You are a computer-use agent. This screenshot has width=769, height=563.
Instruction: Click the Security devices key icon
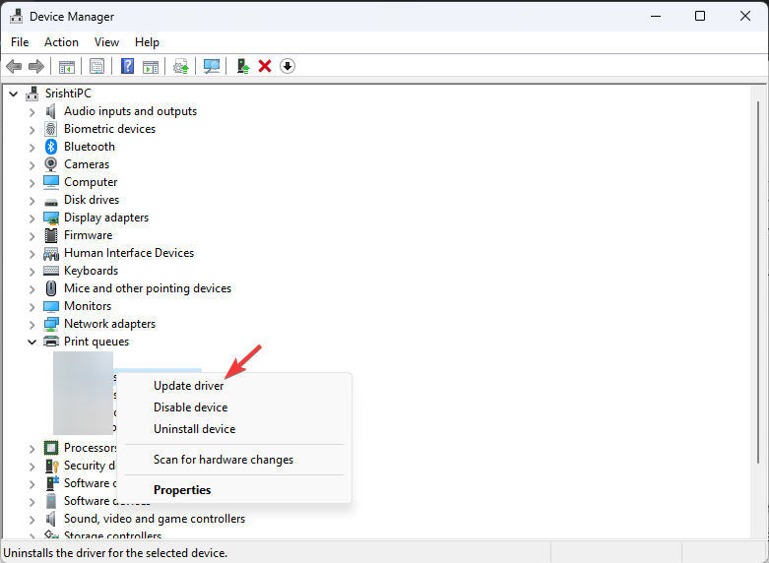tap(51, 466)
